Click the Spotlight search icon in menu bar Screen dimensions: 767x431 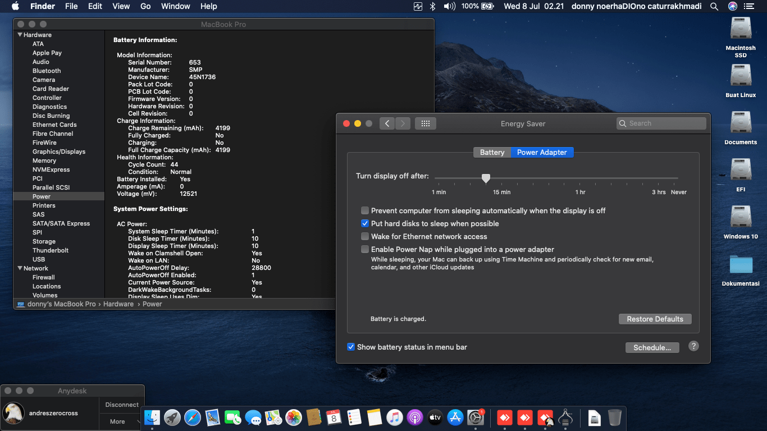click(714, 6)
